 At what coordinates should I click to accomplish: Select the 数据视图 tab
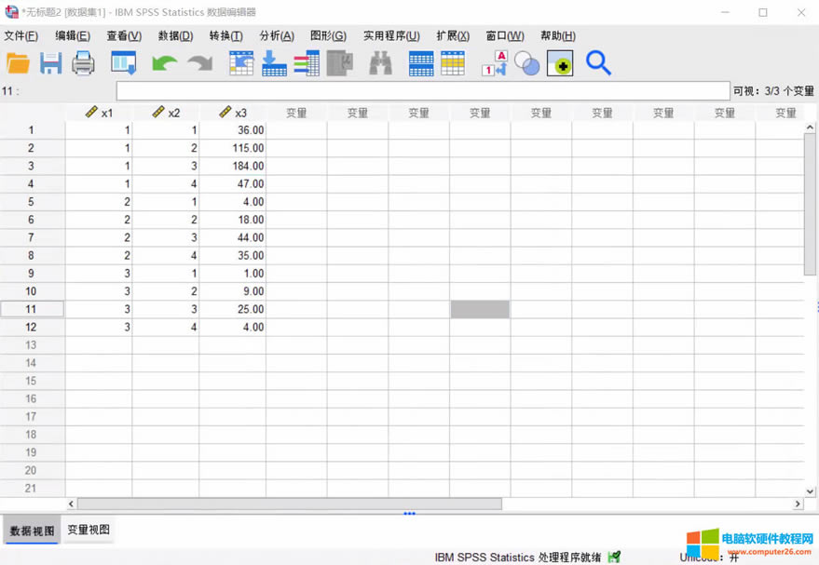point(33,531)
